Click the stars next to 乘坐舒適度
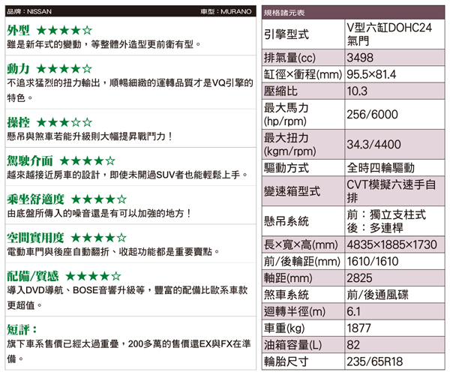 (x=97, y=199)
